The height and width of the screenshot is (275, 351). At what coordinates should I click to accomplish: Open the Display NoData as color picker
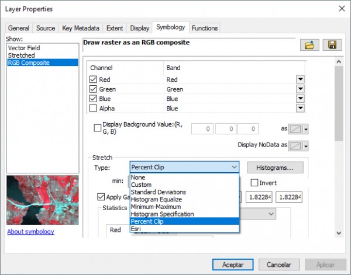[x=301, y=145]
